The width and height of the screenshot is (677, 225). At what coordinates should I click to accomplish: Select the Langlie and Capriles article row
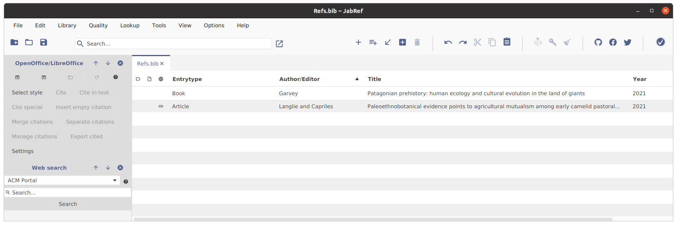coord(402,106)
